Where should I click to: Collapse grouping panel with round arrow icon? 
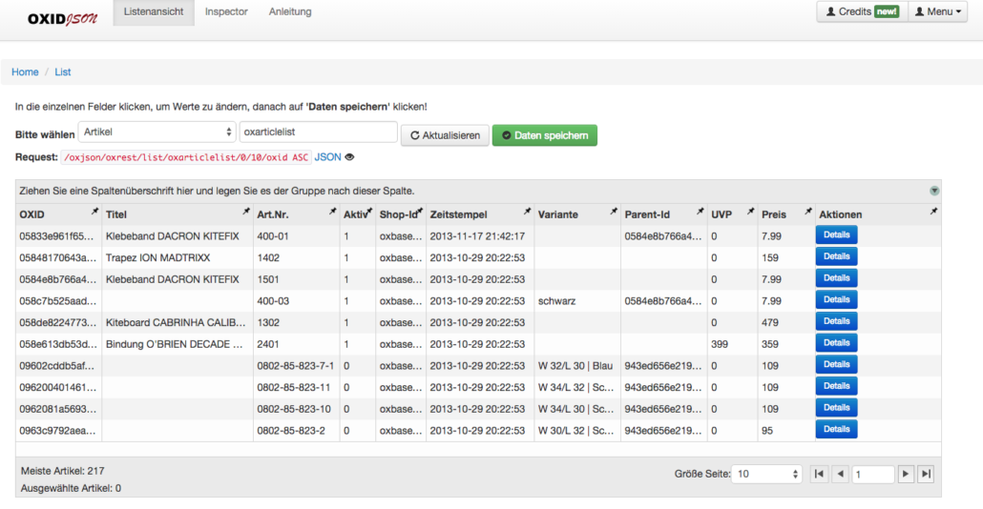coord(934,191)
